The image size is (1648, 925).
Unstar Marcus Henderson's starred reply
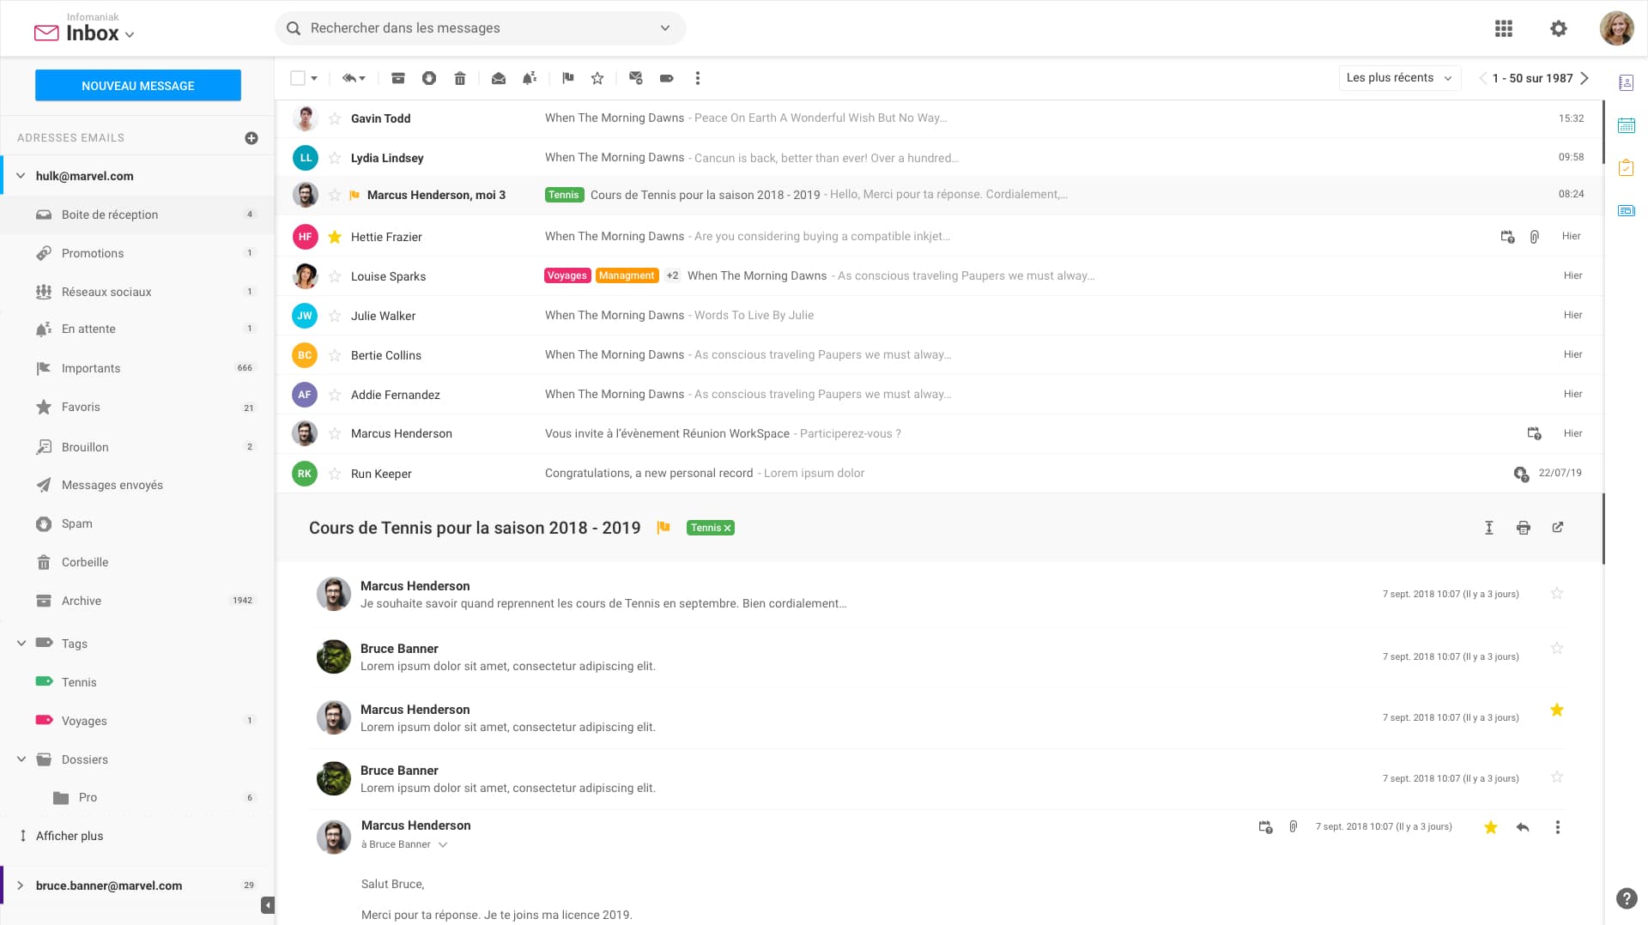[1557, 710]
